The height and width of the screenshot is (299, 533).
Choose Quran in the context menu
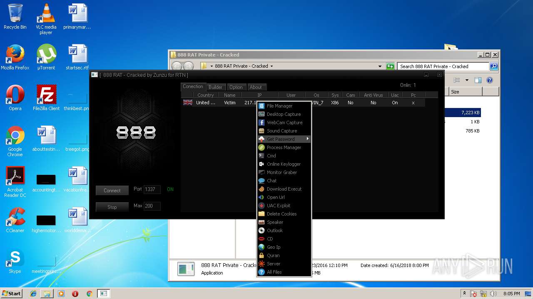pos(284,255)
